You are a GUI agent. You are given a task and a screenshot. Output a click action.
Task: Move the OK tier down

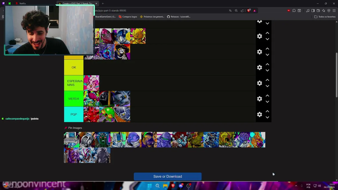click(x=267, y=70)
